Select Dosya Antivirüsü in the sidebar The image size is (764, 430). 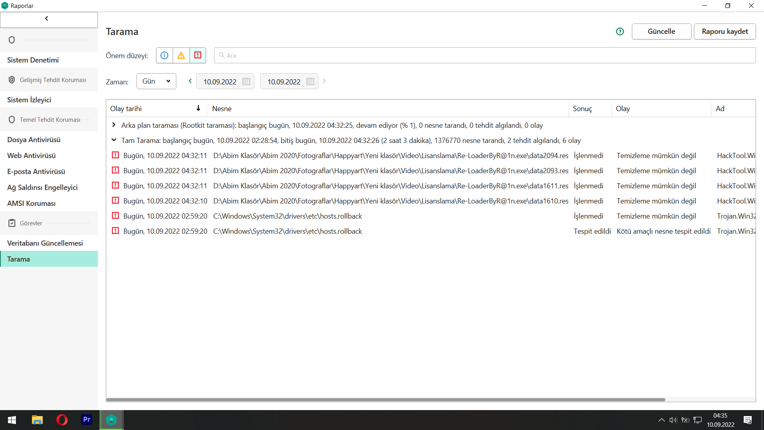34,140
